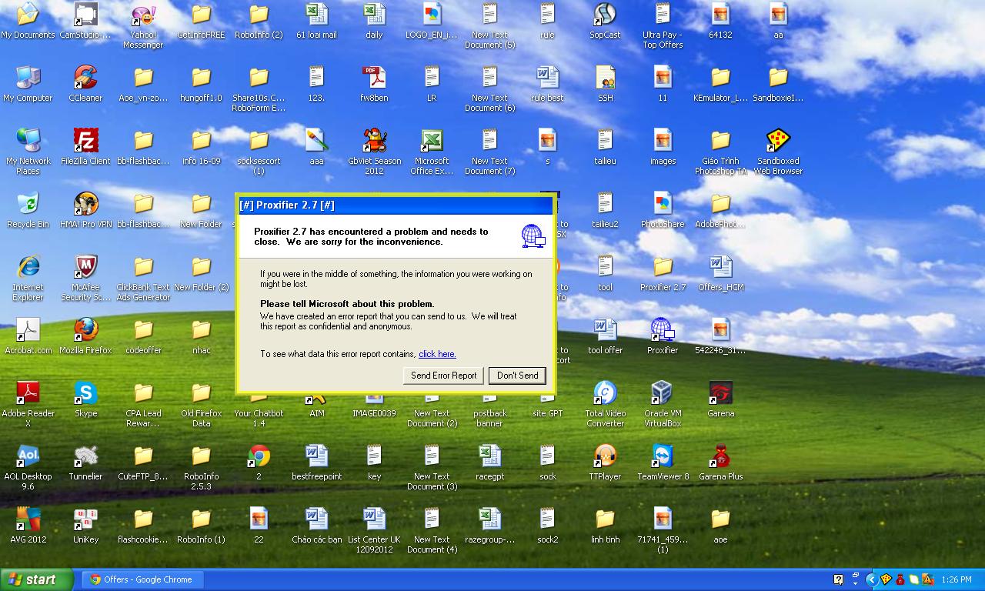Viewport: 985px width, 591px height.
Task: Select the GbViet Season 2012 icon
Action: pyautogui.click(x=374, y=152)
